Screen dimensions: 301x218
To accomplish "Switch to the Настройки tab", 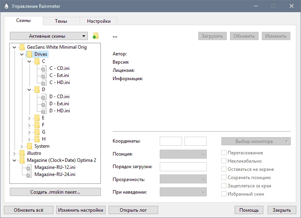I will point(99,21).
